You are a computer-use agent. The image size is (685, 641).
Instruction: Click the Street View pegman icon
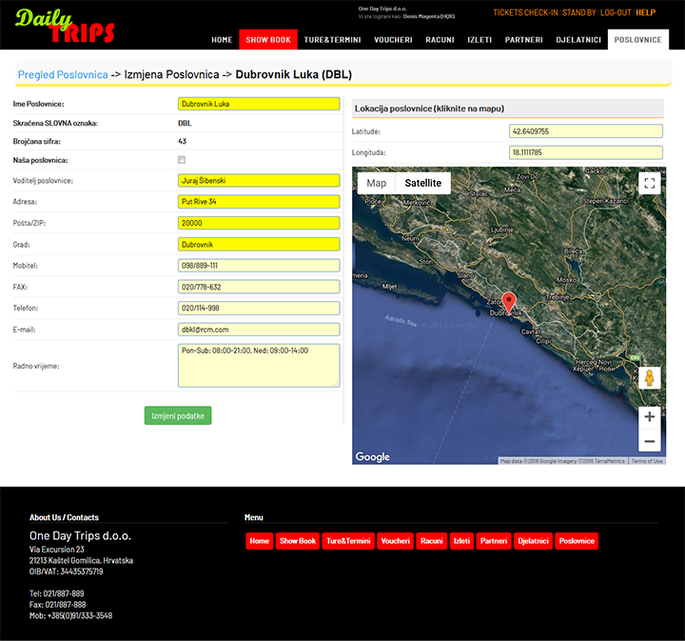(x=650, y=378)
